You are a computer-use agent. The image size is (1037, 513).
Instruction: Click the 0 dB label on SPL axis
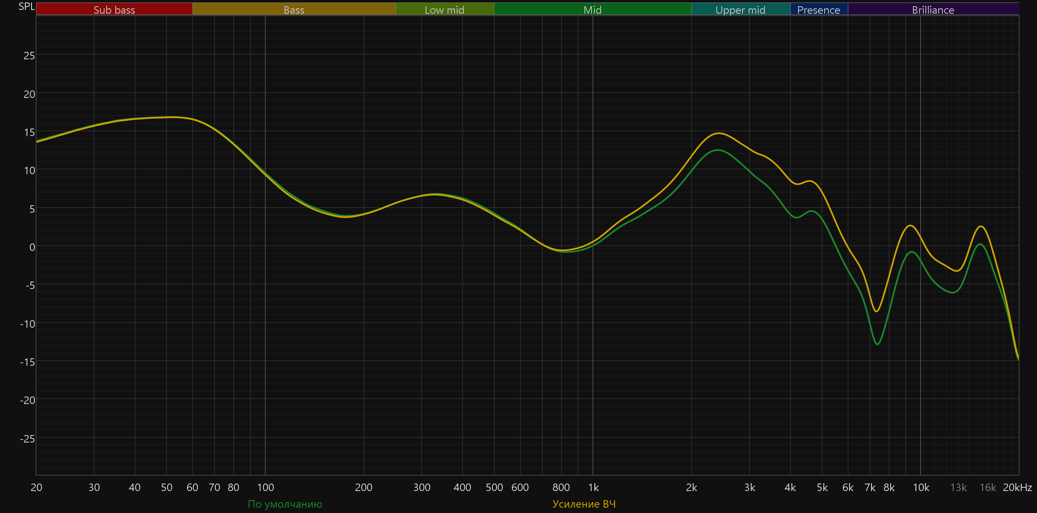point(32,247)
